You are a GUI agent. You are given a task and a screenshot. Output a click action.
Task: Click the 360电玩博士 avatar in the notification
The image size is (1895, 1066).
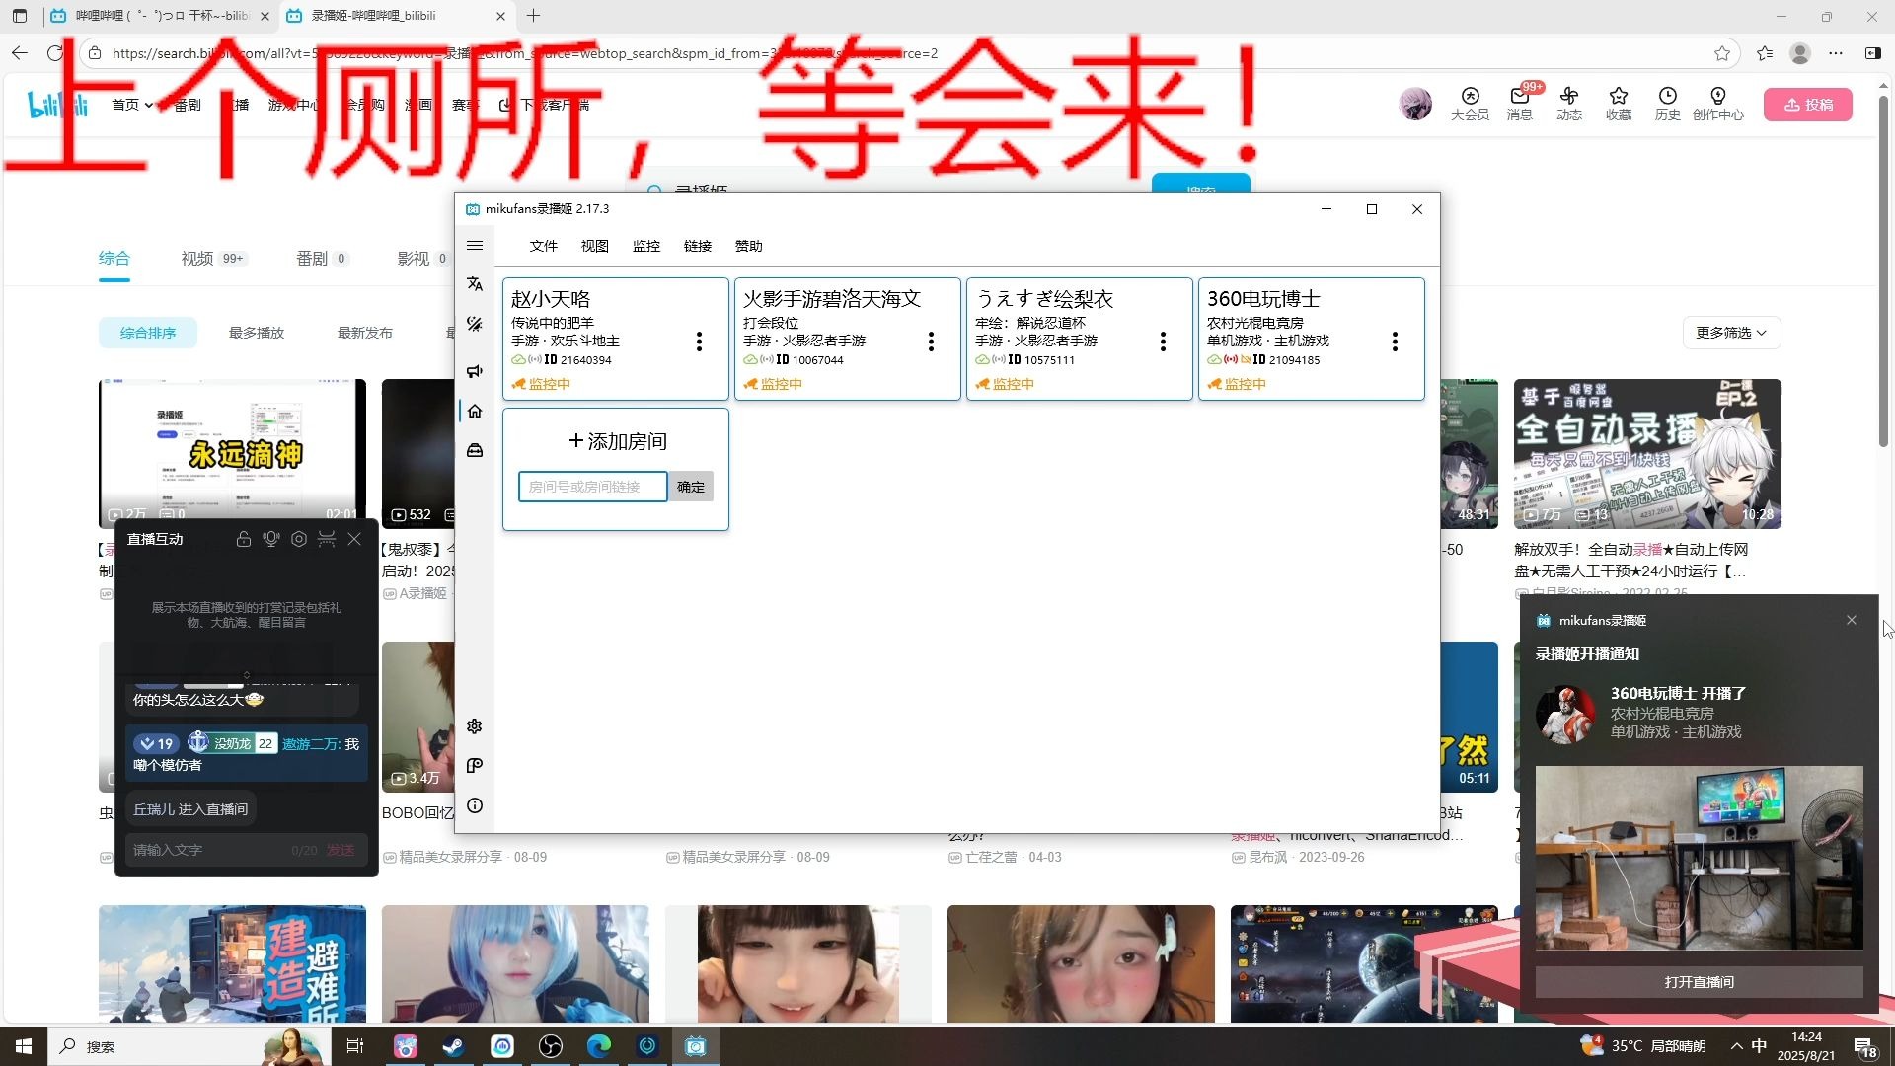click(1565, 714)
